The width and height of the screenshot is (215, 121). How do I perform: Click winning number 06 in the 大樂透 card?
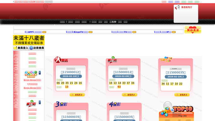tap(58, 83)
